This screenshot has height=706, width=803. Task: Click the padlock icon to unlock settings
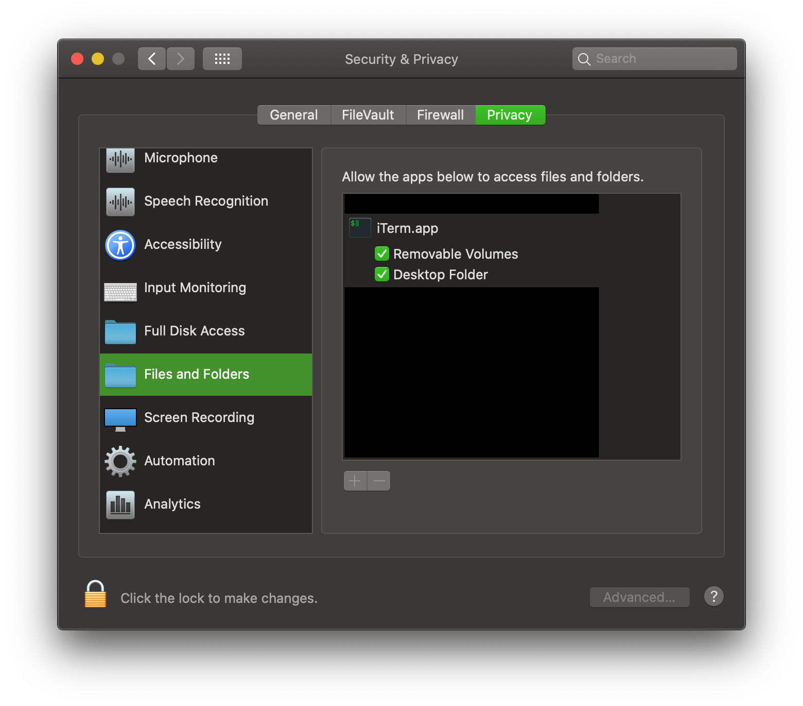click(95, 594)
